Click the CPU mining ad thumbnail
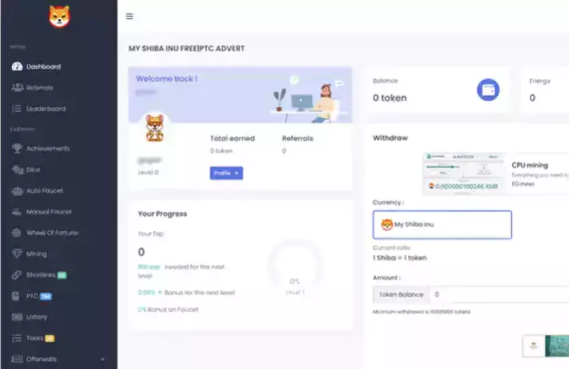569x369 pixels. pyautogui.click(x=464, y=173)
